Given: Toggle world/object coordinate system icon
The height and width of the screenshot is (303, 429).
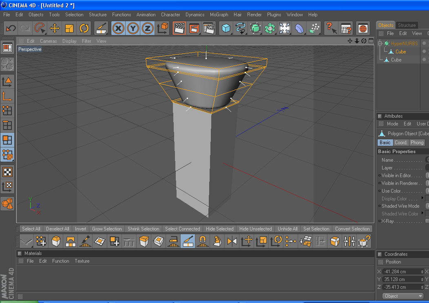Looking at the screenshot, I should pyautogui.click(x=163, y=28).
